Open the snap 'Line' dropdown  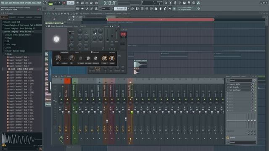pyautogui.click(x=106, y=8)
